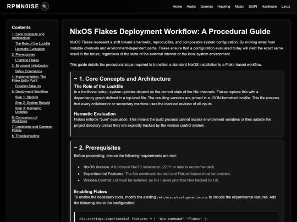
Task: Open the Music nav item
Action: pos(239,7)
